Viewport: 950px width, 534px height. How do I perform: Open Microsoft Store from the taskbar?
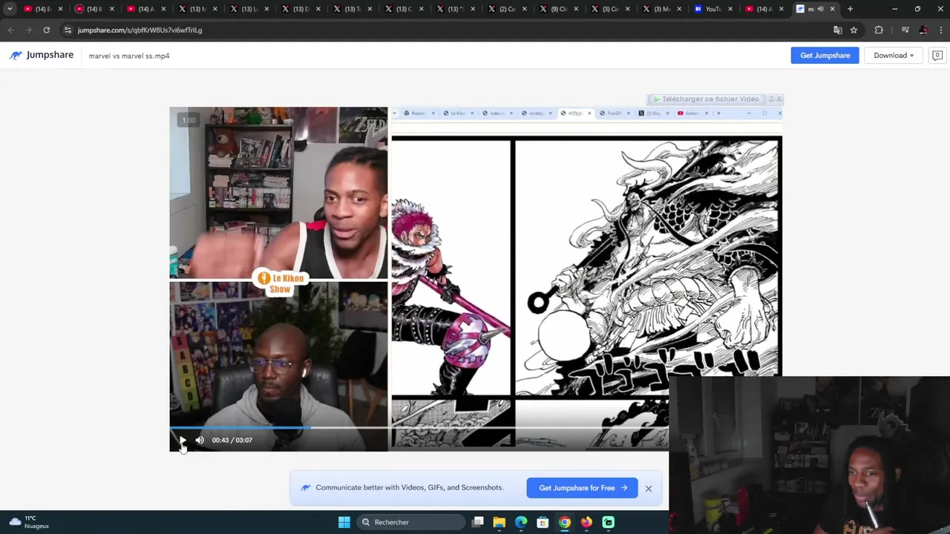543,522
